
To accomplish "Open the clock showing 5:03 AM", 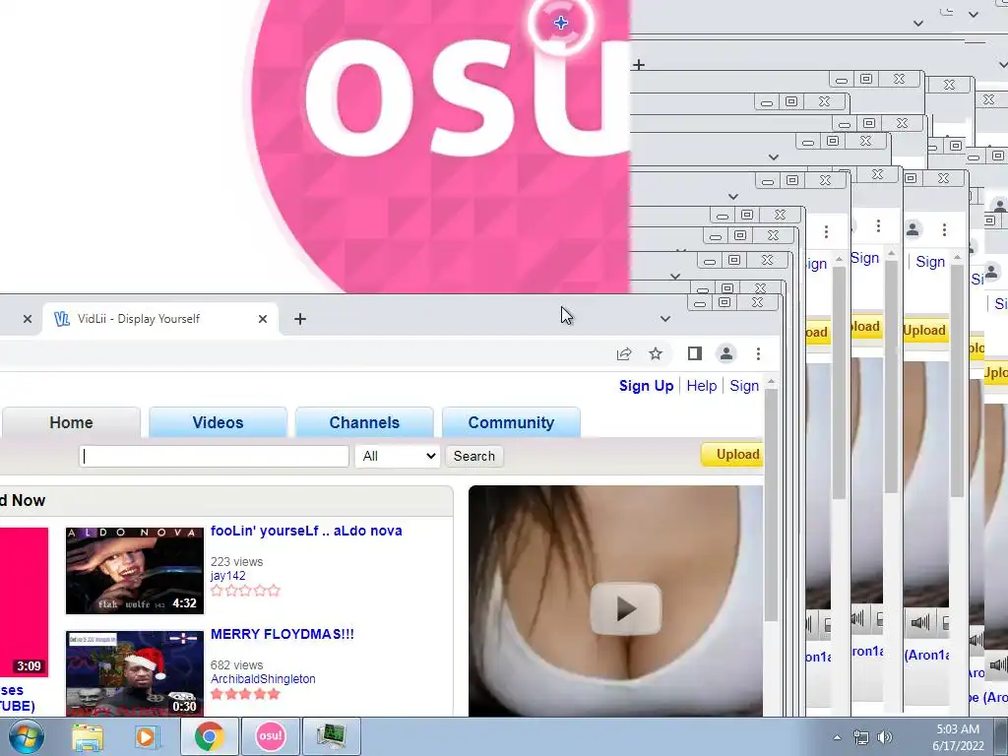I will coord(958,736).
